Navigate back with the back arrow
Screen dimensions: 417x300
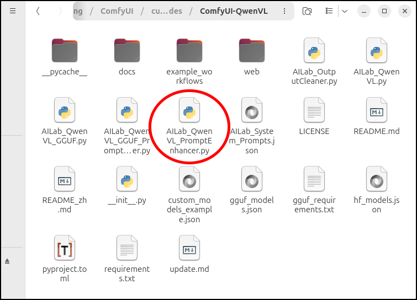38,11
